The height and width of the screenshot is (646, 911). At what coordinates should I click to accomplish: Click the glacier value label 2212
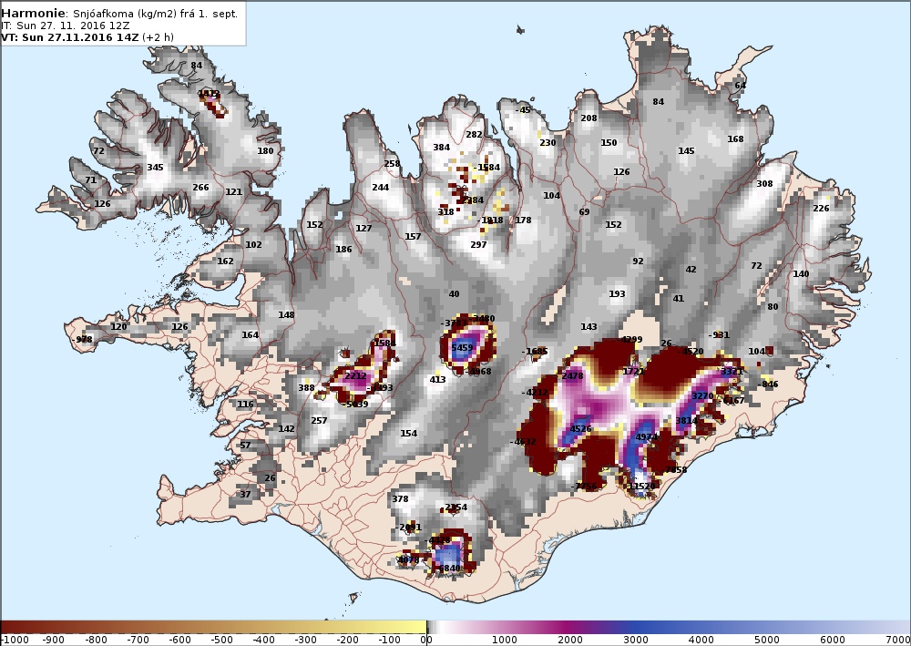click(x=355, y=376)
